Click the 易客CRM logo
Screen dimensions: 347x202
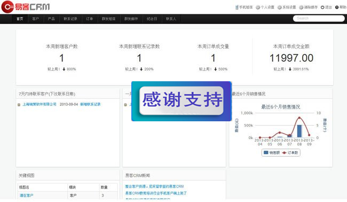pyautogui.click(x=26, y=7)
